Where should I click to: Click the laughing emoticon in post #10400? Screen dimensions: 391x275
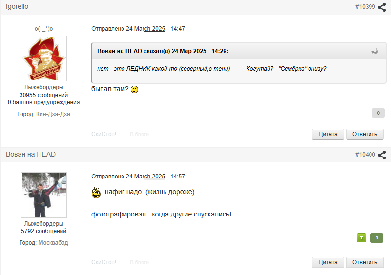(96, 193)
